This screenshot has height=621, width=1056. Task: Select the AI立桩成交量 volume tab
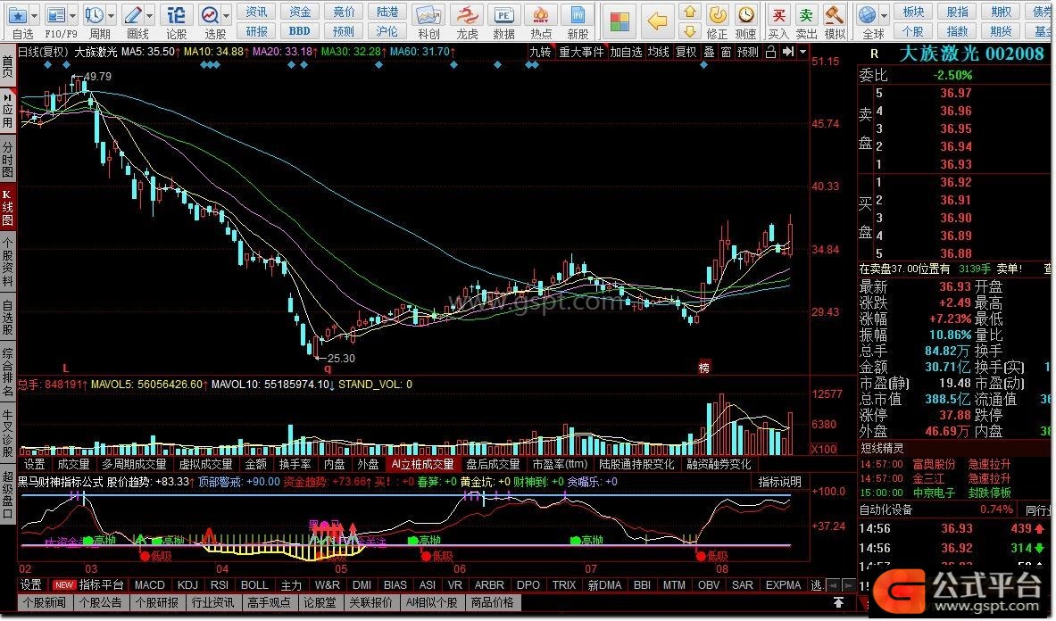(x=423, y=464)
